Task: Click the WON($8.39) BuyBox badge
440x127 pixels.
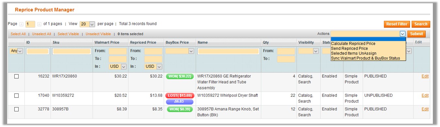Action: [x=180, y=109]
